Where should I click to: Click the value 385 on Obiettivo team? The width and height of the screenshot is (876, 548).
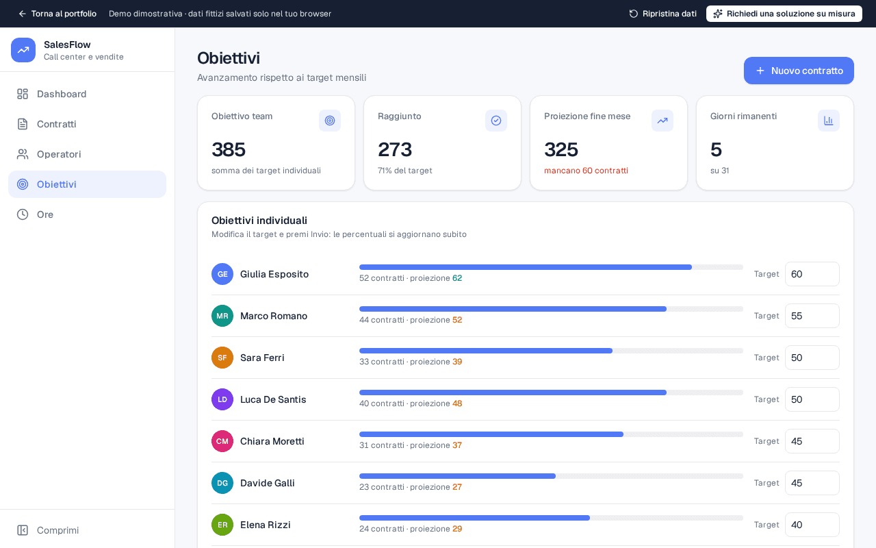tap(229, 149)
